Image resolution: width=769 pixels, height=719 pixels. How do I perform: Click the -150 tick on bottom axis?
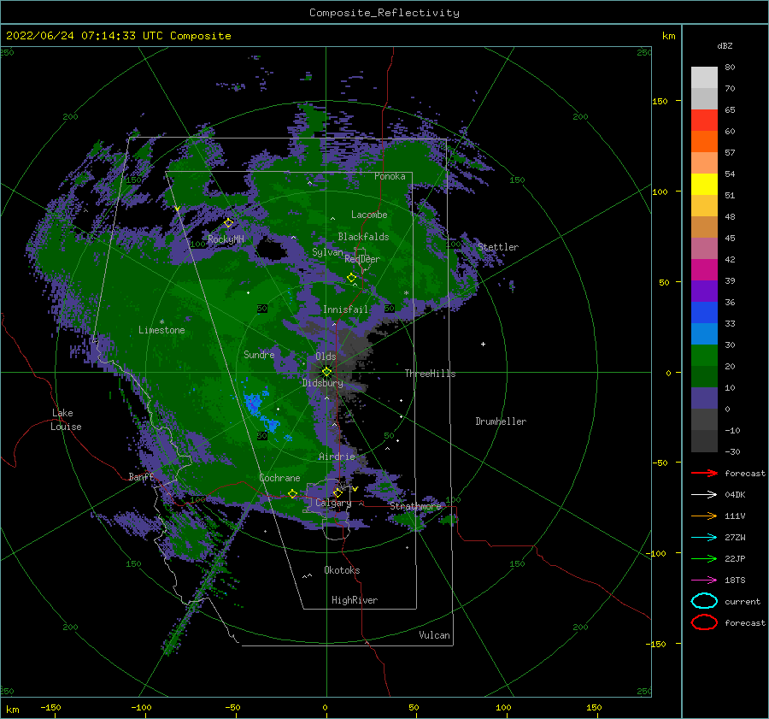[x=50, y=707]
